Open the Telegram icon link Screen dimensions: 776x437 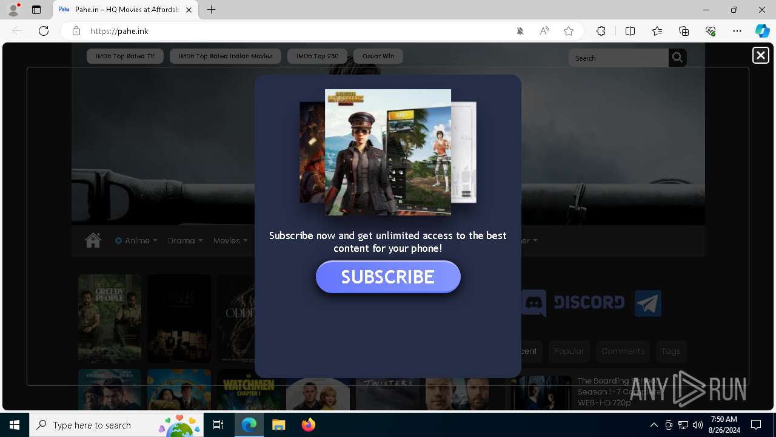pos(647,303)
